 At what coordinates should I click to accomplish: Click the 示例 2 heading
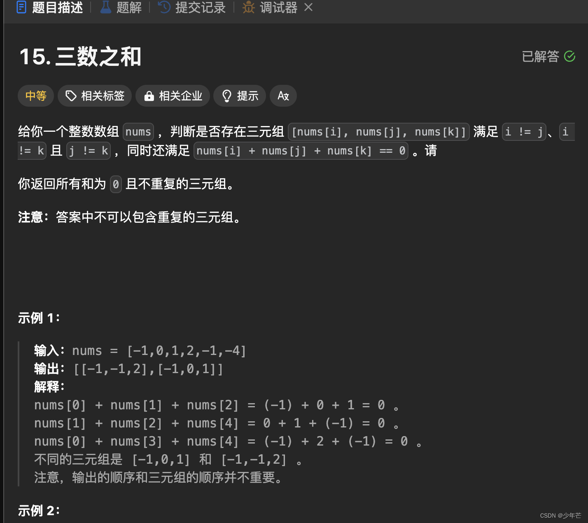pos(39,511)
